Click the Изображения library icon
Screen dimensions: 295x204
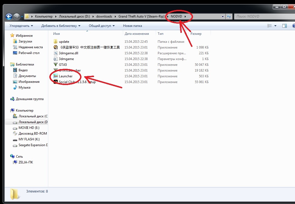[x=15, y=82]
